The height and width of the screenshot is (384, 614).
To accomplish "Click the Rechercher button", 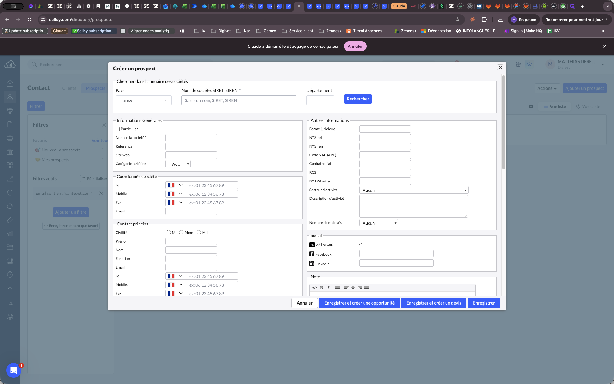I will 358,99.
